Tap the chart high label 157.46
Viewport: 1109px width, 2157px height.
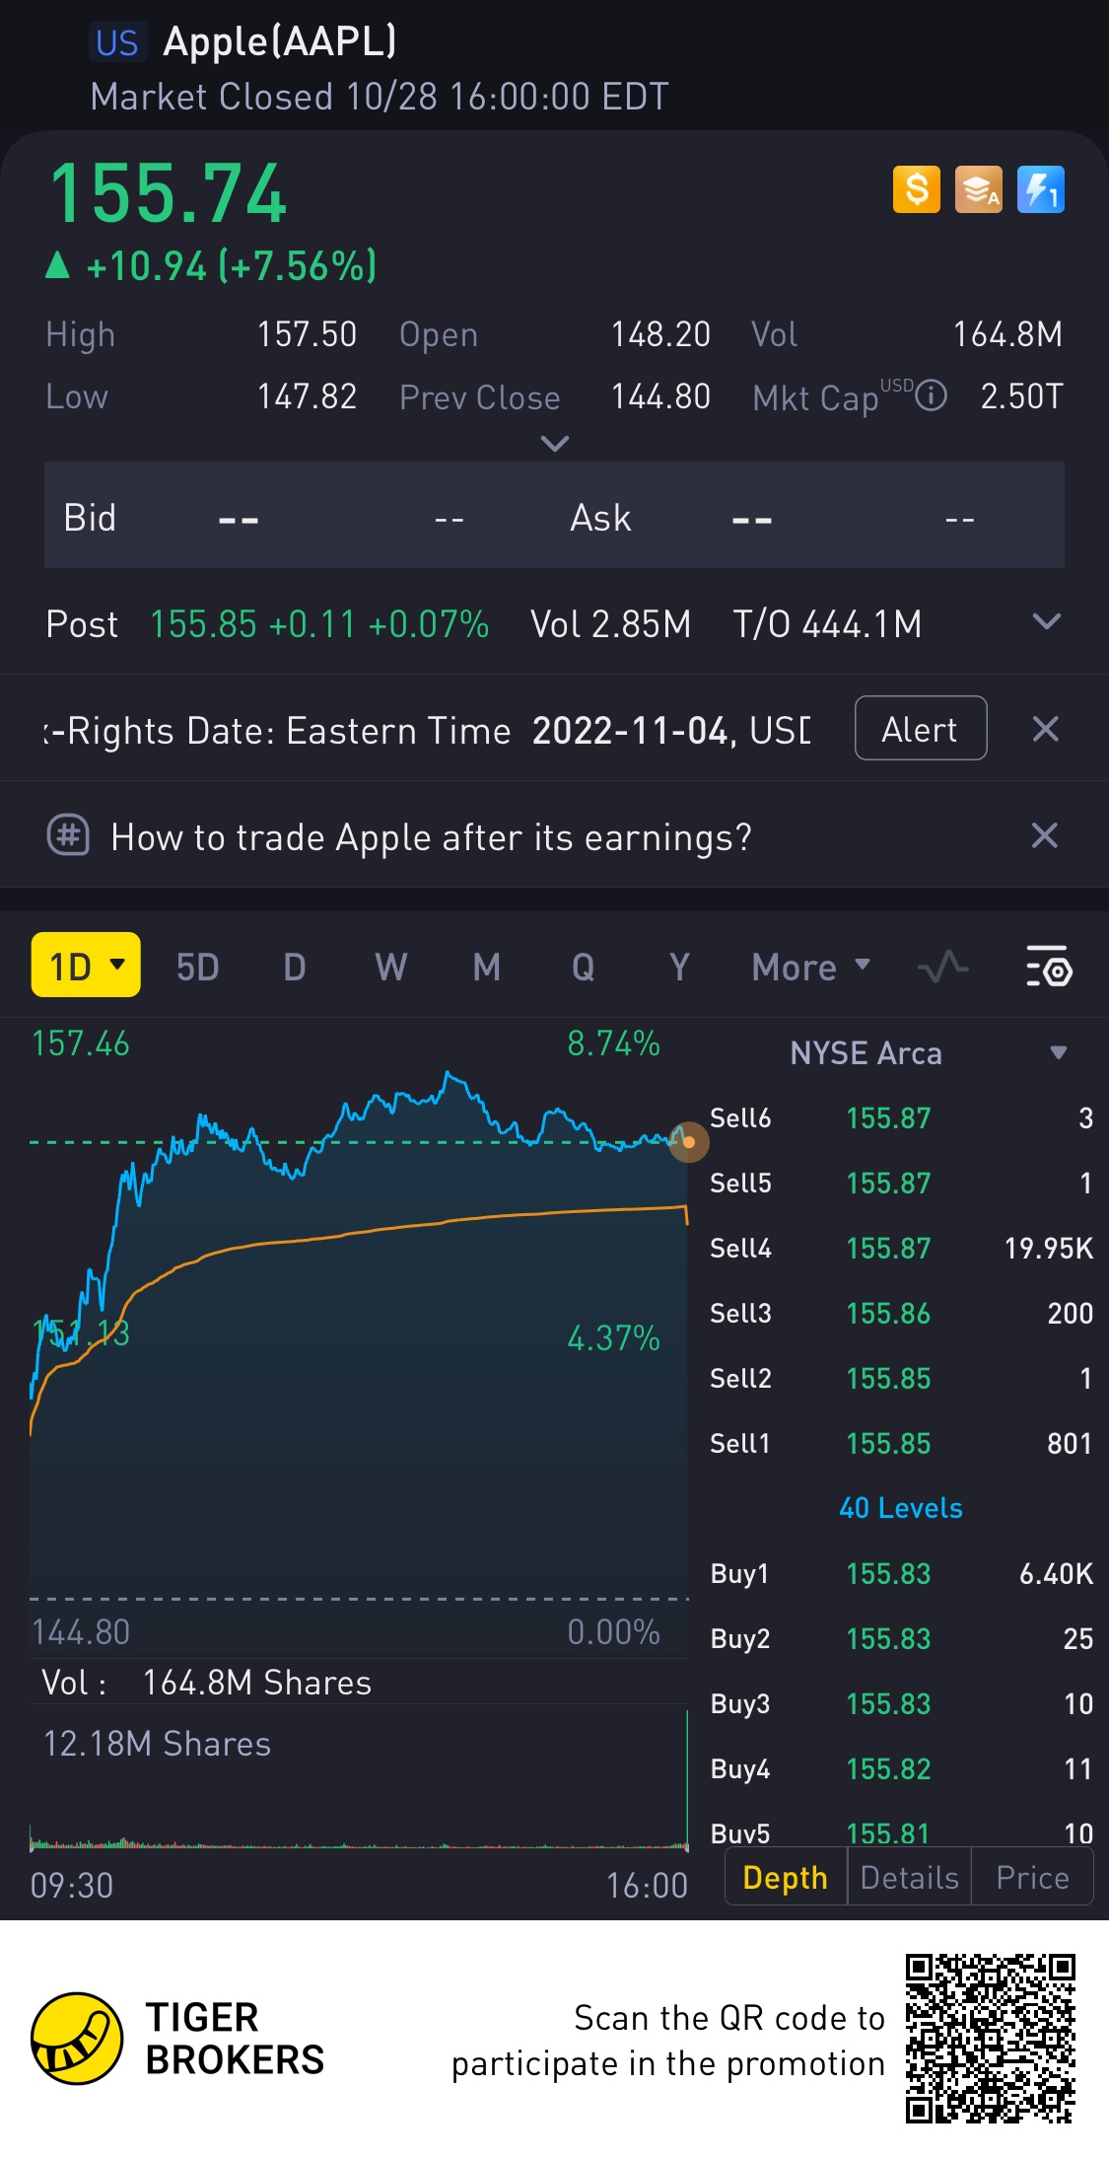click(x=81, y=1043)
